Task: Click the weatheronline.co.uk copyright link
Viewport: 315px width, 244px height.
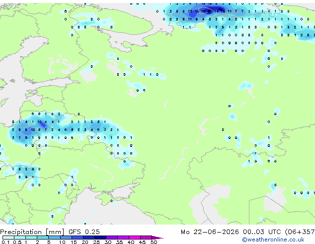Action: coord(273,240)
